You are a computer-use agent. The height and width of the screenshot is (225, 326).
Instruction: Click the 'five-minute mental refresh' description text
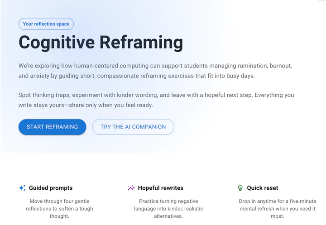click(x=278, y=209)
